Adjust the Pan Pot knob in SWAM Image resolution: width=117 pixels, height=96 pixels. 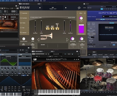(x=81, y=18)
